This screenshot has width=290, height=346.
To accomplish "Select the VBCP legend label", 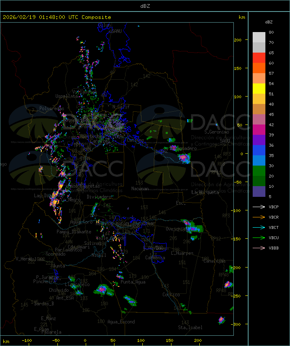I will click(x=274, y=207).
